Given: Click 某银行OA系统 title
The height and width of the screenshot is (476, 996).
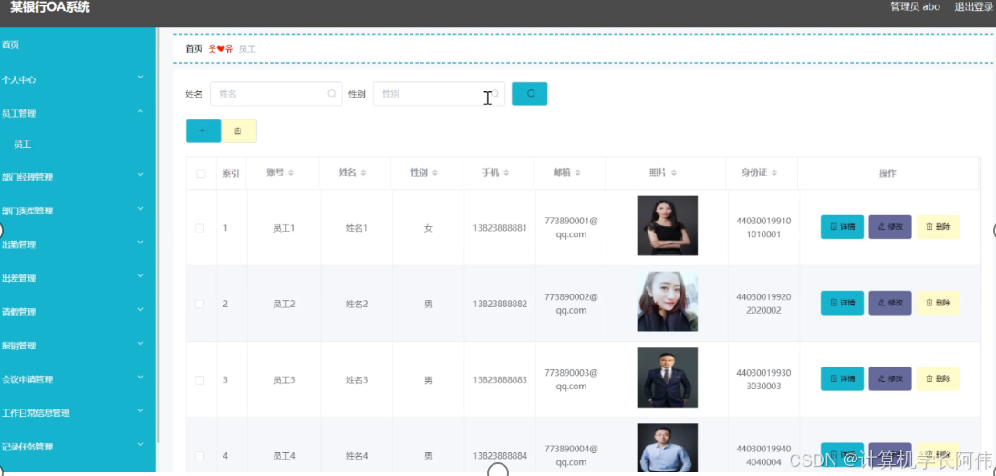Looking at the screenshot, I should click(50, 7).
